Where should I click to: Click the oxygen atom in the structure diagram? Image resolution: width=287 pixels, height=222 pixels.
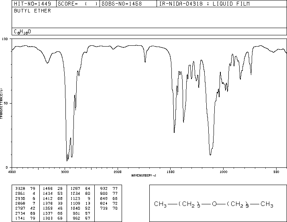pos(214,204)
